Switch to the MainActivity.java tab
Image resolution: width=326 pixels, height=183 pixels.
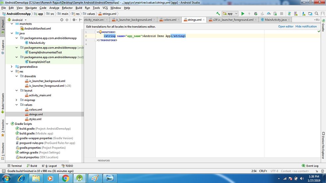275,20
